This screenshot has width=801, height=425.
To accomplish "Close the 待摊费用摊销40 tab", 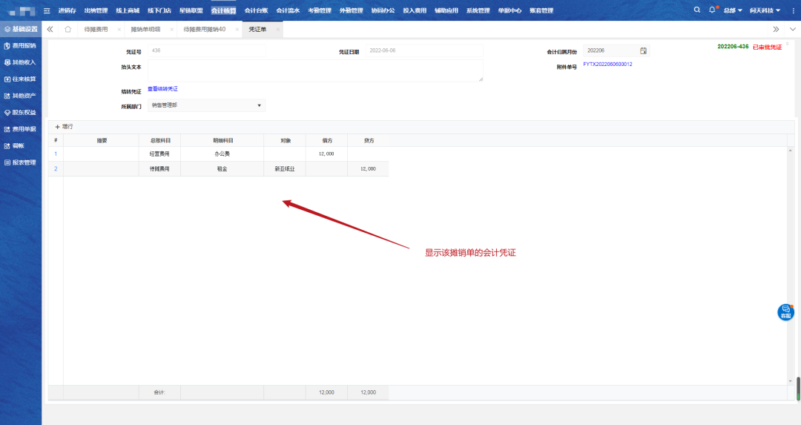I will point(234,29).
